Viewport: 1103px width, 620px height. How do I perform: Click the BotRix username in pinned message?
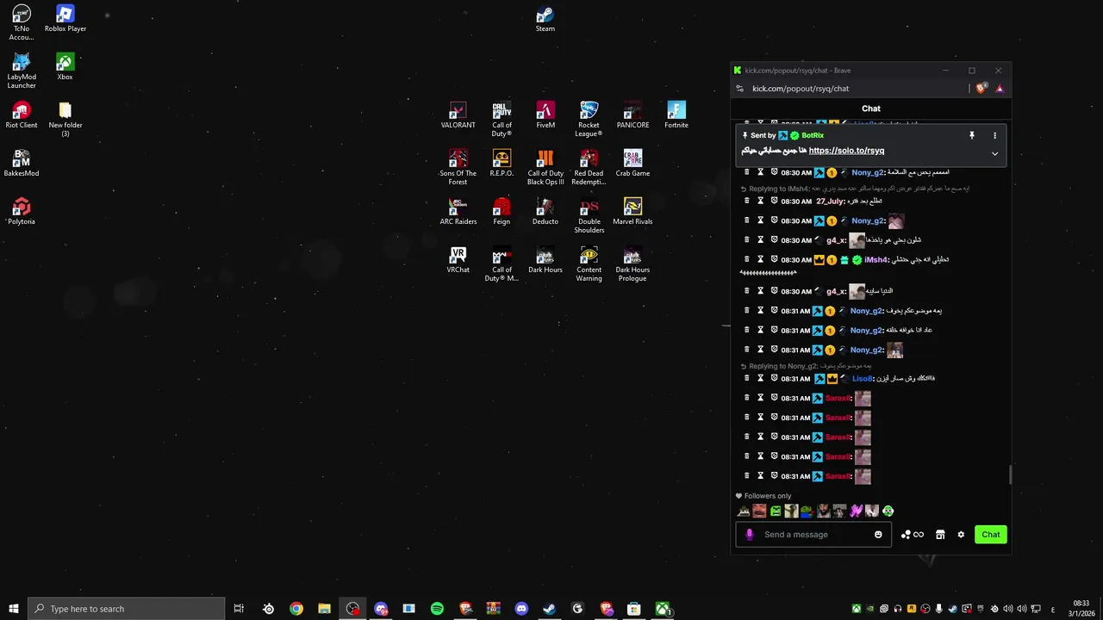coord(813,135)
